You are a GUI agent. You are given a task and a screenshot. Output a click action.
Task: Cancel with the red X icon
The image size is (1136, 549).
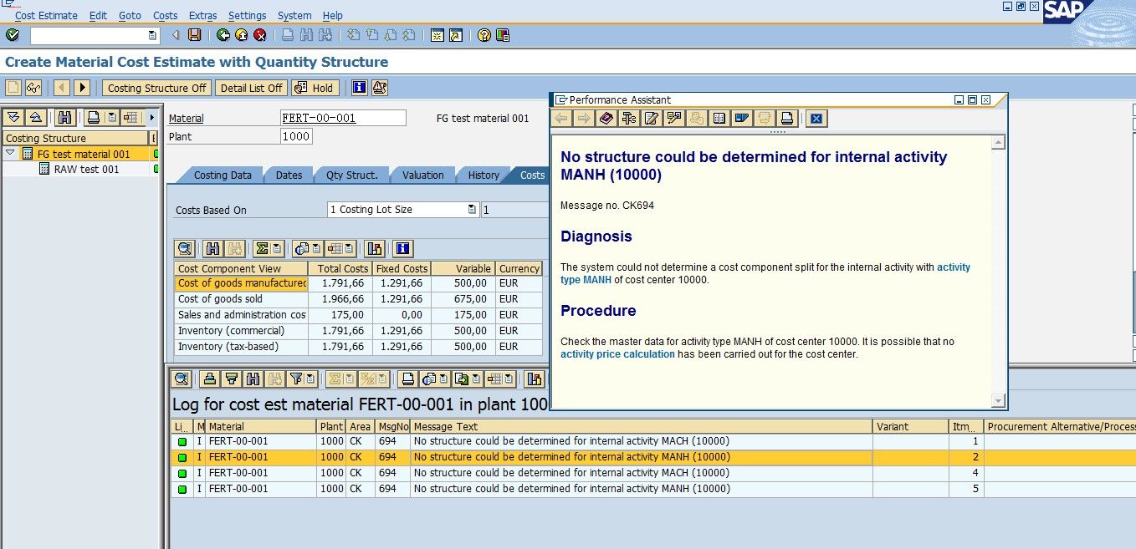click(260, 35)
